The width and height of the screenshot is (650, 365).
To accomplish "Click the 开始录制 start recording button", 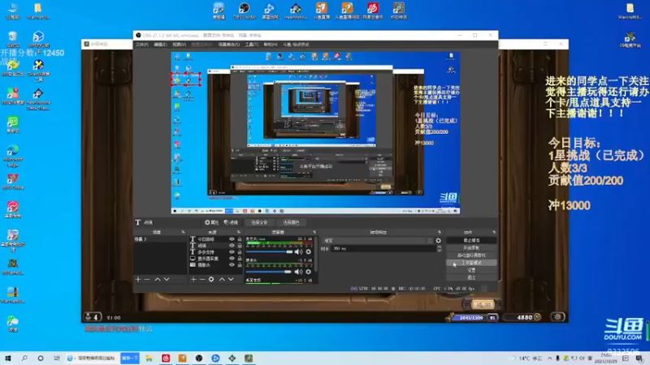I will pyautogui.click(x=471, y=248).
